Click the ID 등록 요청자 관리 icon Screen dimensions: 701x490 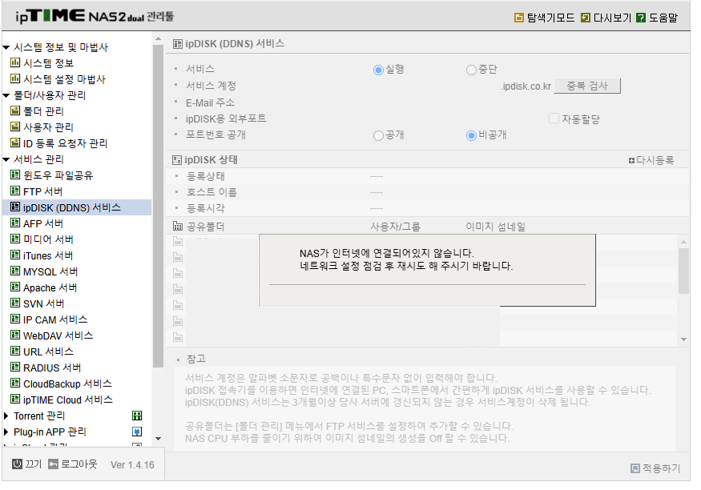click(15, 143)
